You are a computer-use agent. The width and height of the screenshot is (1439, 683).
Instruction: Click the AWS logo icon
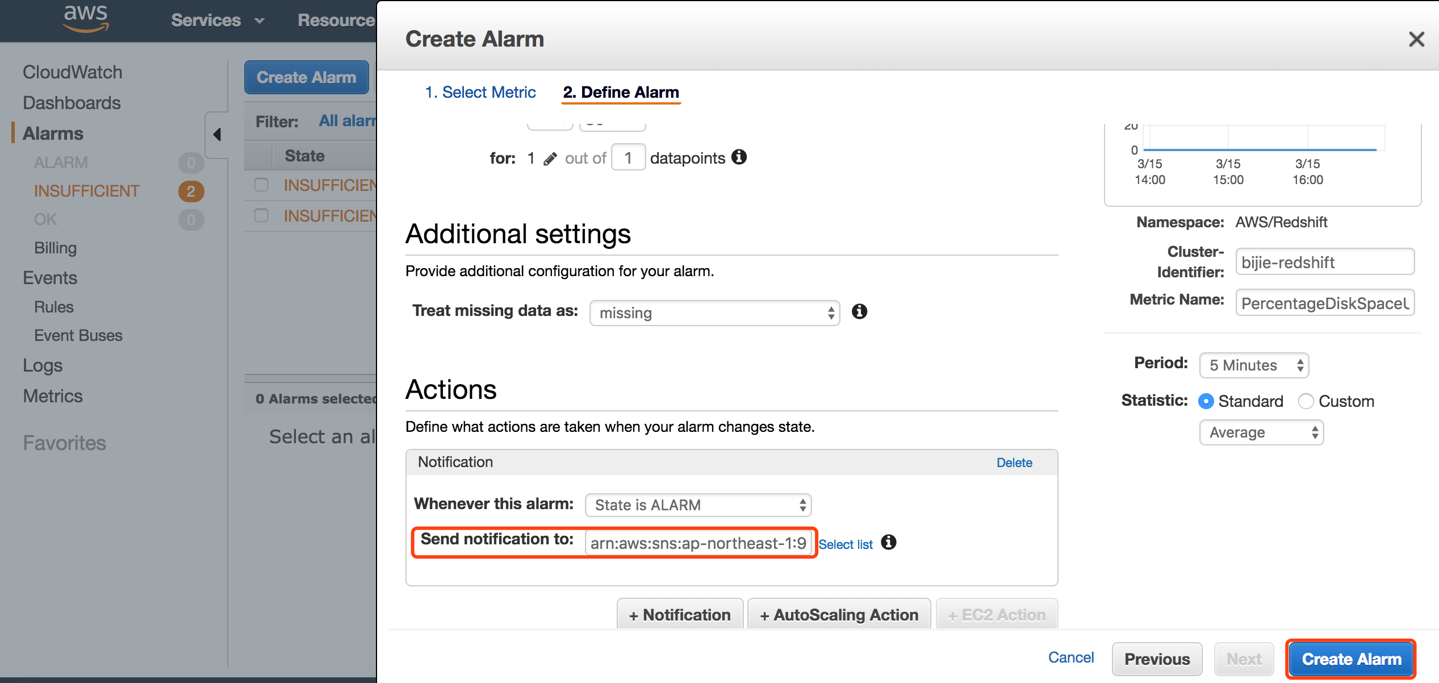pyautogui.click(x=85, y=18)
